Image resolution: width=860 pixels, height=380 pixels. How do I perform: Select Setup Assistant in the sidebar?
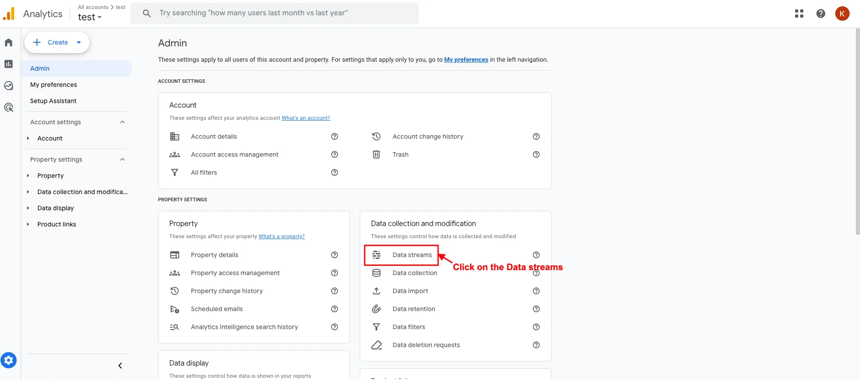53,101
